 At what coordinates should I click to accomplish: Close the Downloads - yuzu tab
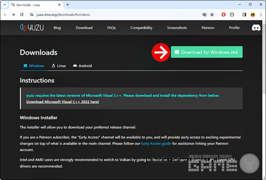point(59,5)
